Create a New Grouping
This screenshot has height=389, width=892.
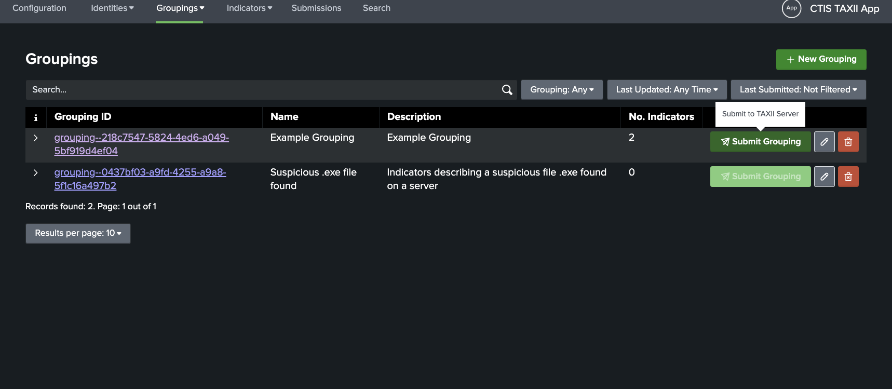click(x=821, y=59)
